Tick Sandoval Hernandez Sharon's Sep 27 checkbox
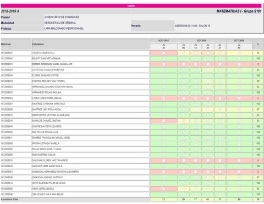This screenshot has width=264, height=204. [x=220, y=172]
